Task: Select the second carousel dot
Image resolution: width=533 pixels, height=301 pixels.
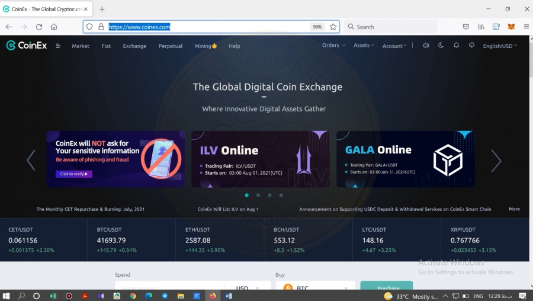Action: point(258,195)
